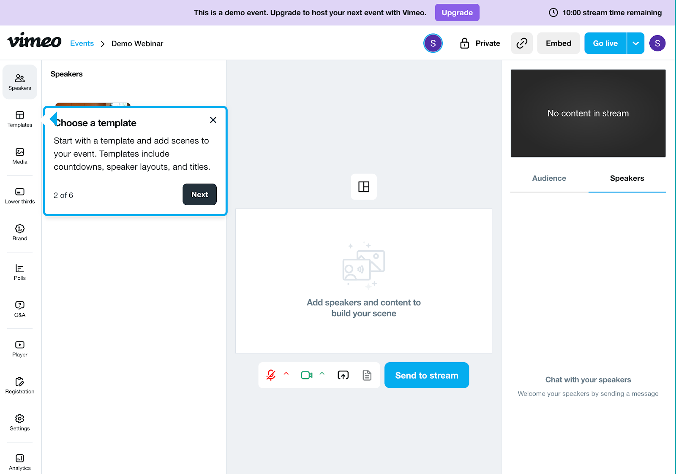Open the Brand panel
This screenshot has height=474, width=676.
pyautogui.click(x=19, y=232)
